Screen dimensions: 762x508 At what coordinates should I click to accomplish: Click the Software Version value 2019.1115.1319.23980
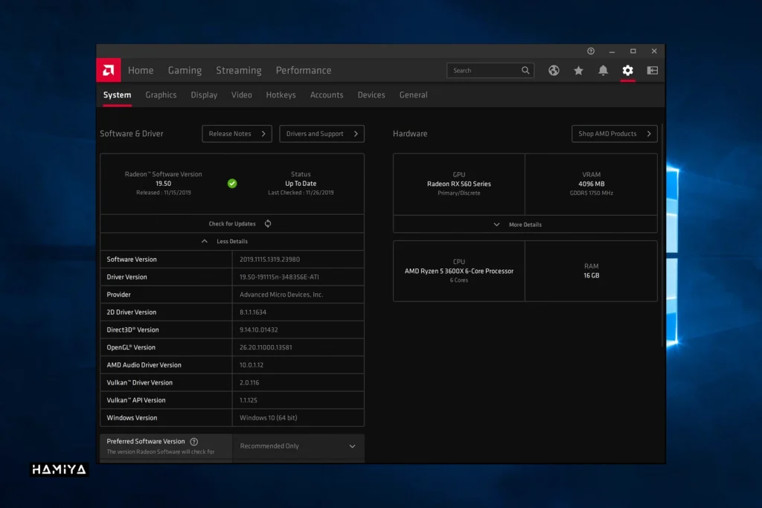tap(269, 260)
